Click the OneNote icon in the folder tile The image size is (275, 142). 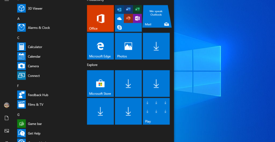(x=137, y=19)
